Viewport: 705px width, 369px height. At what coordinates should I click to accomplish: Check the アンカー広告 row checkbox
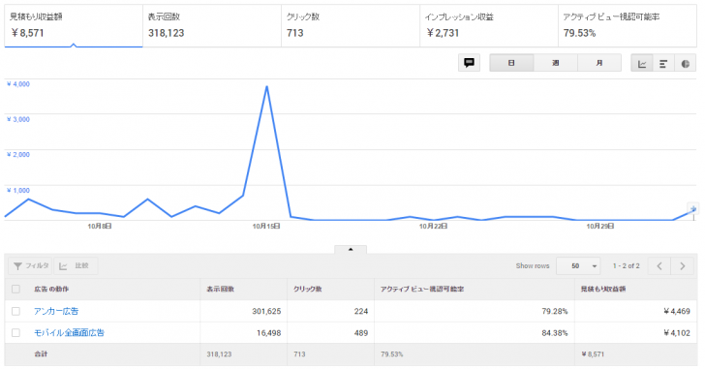[15, 311]
